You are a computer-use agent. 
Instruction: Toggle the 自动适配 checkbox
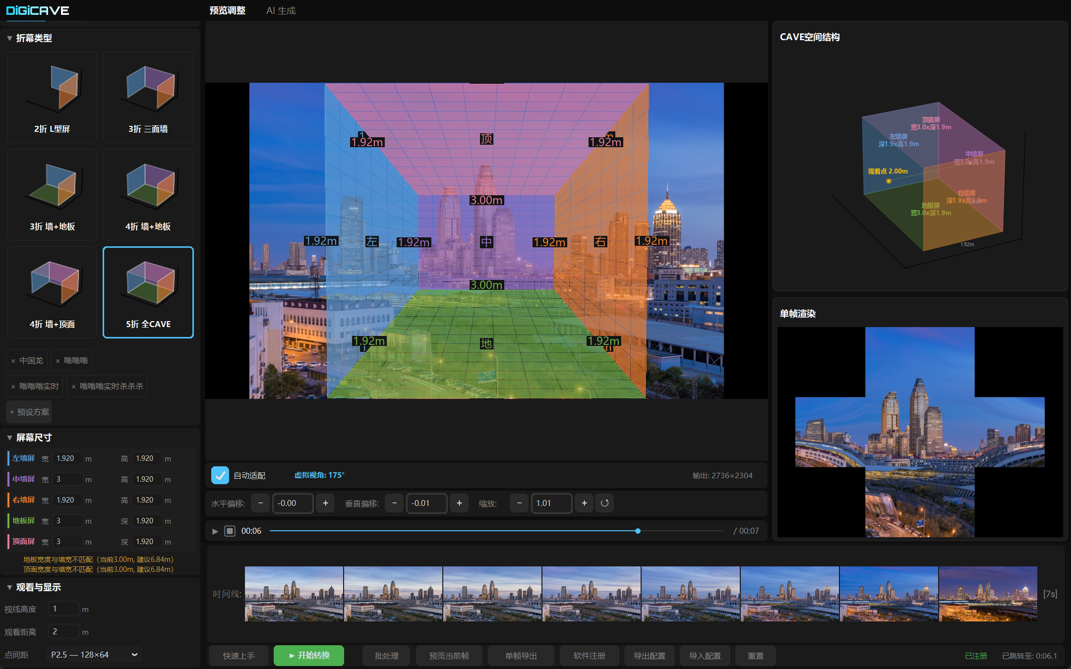click(x=220, y=475)
